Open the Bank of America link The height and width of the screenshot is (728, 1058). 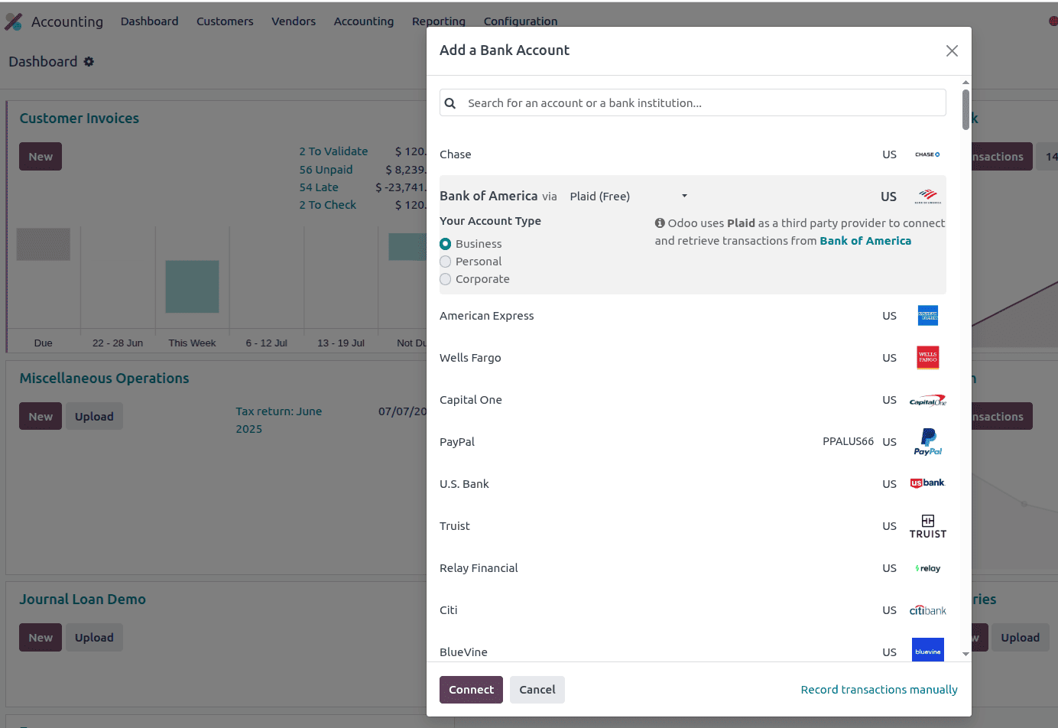pyautogui.click(x=865, y=241)
